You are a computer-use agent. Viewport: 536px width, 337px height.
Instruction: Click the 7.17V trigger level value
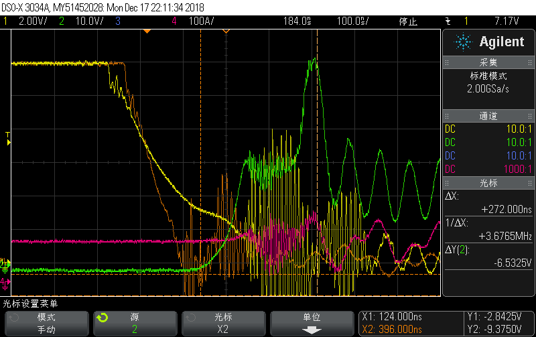point(507,21)
